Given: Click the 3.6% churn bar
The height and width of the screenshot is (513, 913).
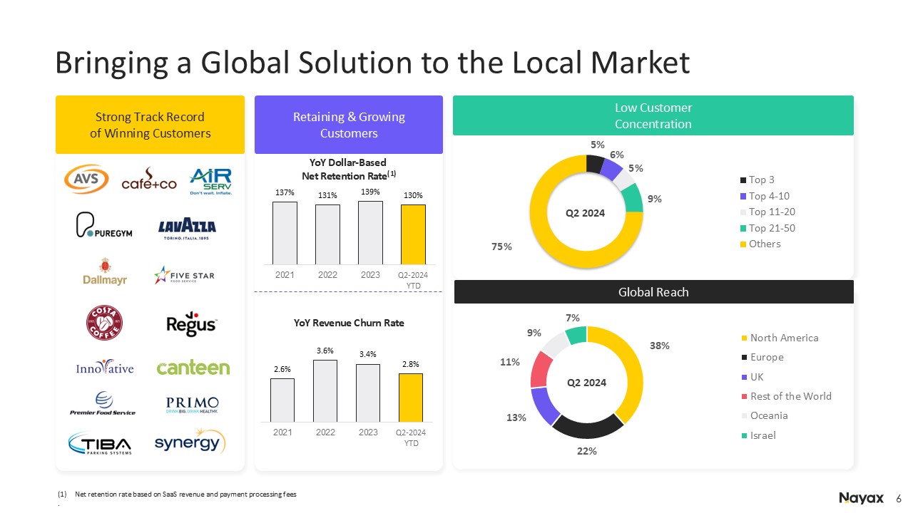Looking at the screenshot, I should click(x=325, y=390).
